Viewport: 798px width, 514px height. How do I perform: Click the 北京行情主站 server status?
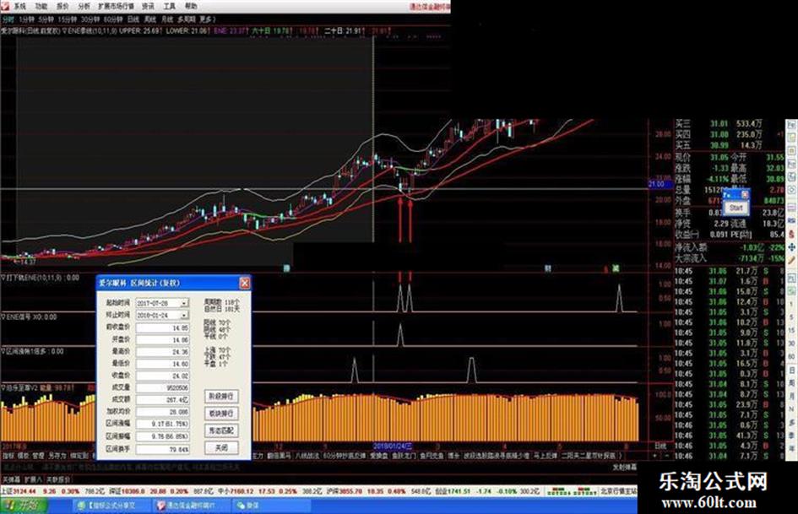[x=619, y=491]
